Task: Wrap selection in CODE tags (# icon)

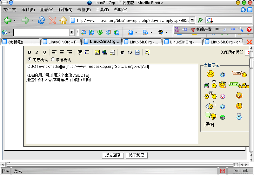Action: click(122, 52)
